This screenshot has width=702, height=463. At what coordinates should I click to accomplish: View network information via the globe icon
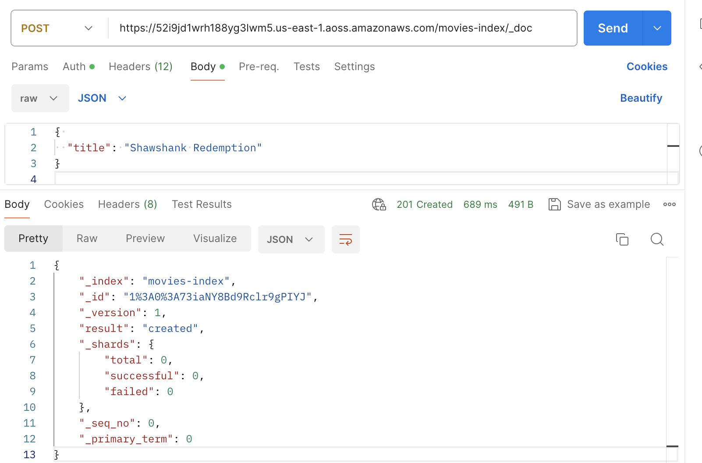379,204
